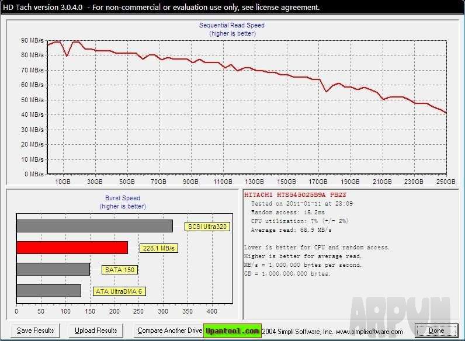
Task: Click the gray ATA UltraDMA 6 bar
Action: [48, 291]
